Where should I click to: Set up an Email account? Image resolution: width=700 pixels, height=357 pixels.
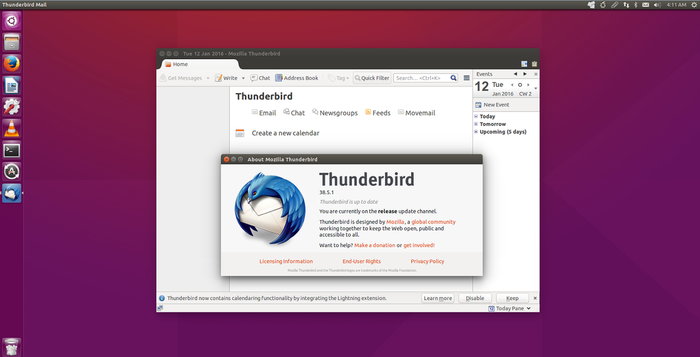click(x=264, y=113)
